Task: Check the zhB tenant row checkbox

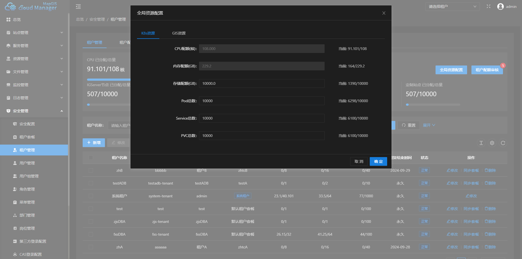Action: tap(91, 170)
